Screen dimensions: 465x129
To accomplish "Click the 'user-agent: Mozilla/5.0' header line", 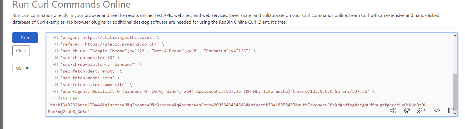I will [x=214, y=91].
